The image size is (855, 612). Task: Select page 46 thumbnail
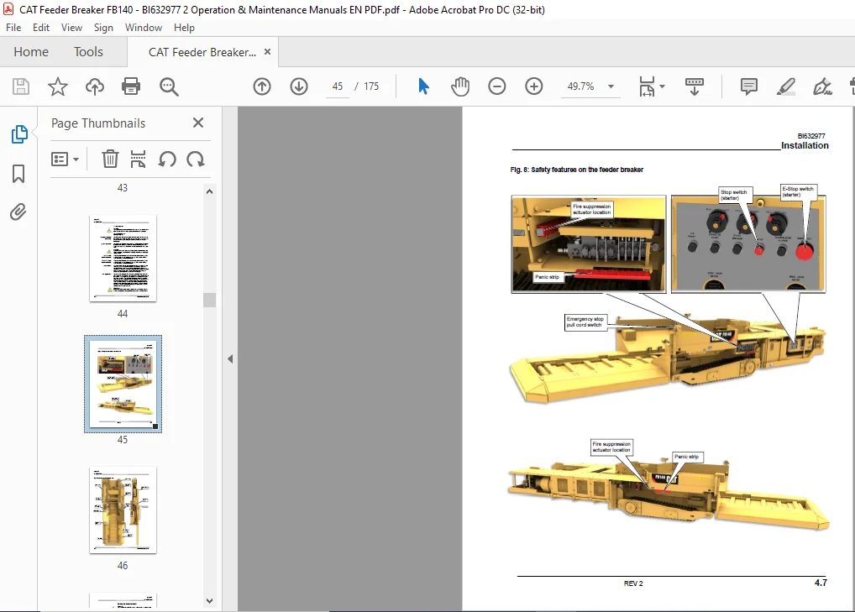pyautogui.click(x=123, y=510)
